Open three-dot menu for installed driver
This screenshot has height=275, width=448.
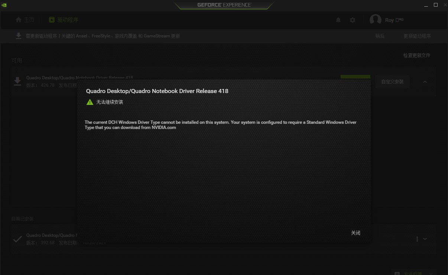[417, 239]
